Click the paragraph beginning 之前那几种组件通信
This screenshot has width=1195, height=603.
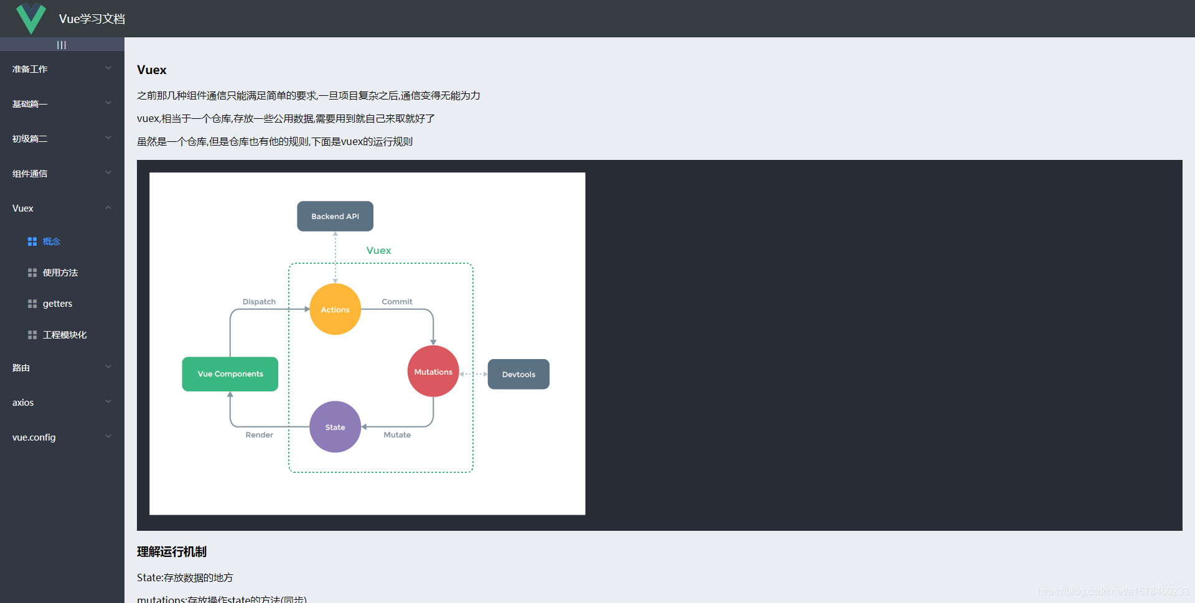click(309, 95)
